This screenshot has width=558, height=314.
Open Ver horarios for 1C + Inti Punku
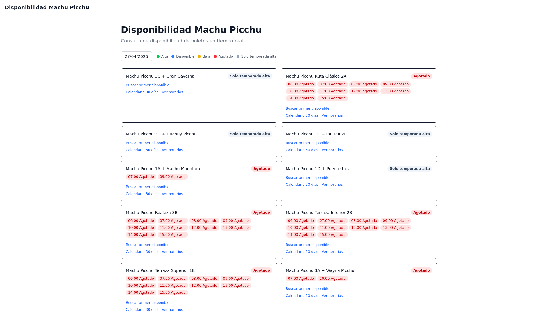point(332,150)
